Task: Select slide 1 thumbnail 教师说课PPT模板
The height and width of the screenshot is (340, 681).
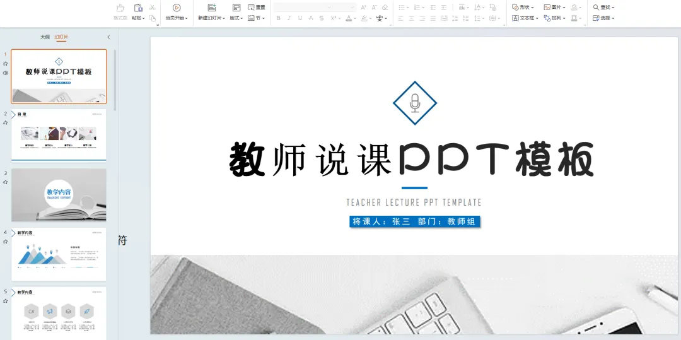Action: (59, 76)
